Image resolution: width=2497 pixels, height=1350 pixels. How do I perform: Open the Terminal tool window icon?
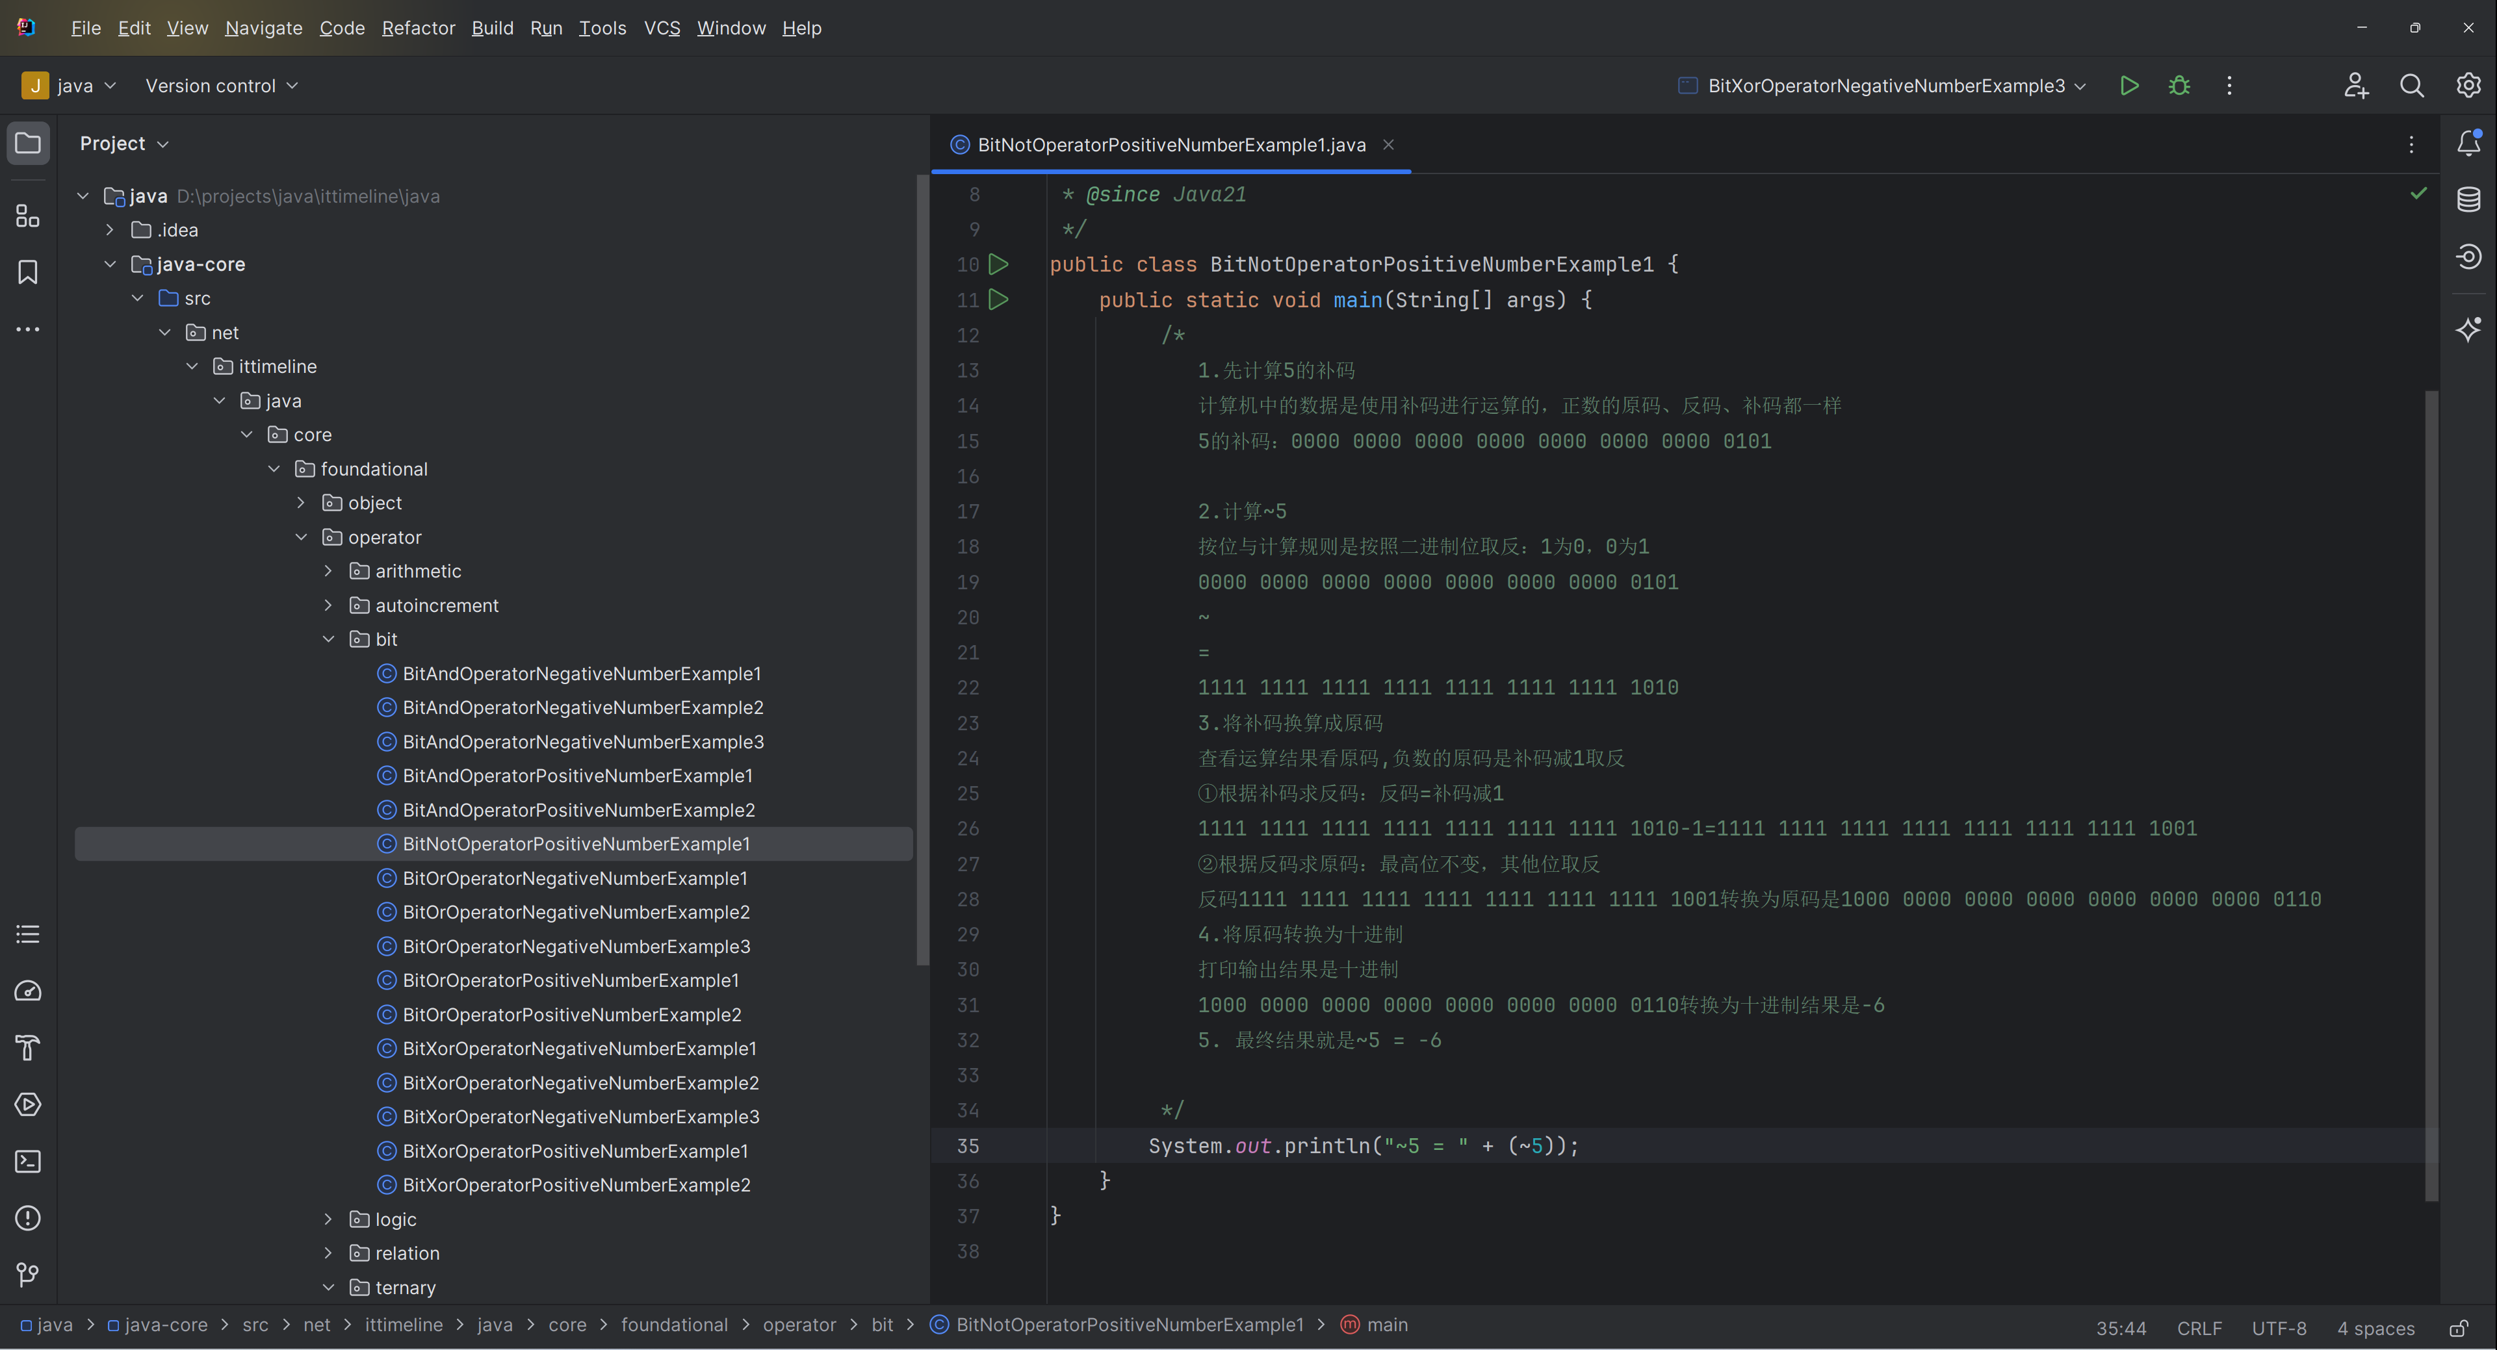click(28, 1161)
